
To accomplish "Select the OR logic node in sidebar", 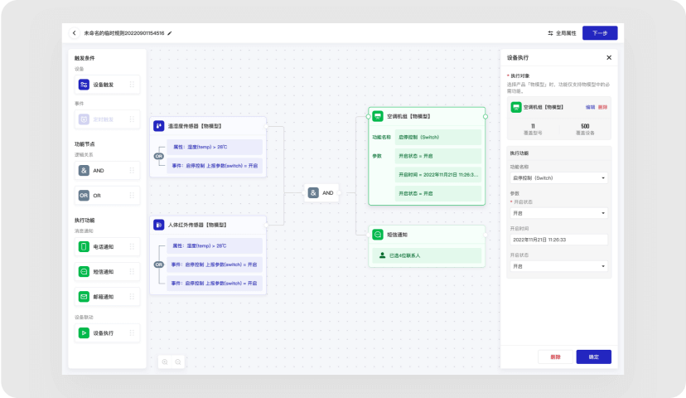I will point(84,196).
